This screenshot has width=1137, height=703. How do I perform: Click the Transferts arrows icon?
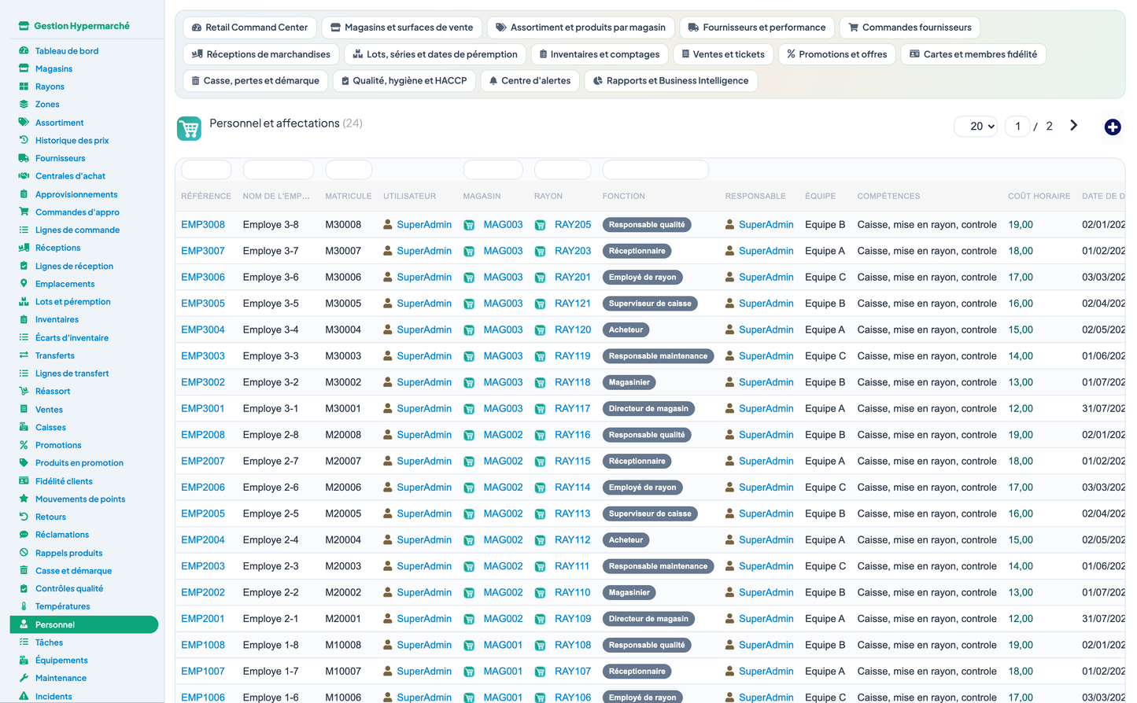(x=24, y=355)
